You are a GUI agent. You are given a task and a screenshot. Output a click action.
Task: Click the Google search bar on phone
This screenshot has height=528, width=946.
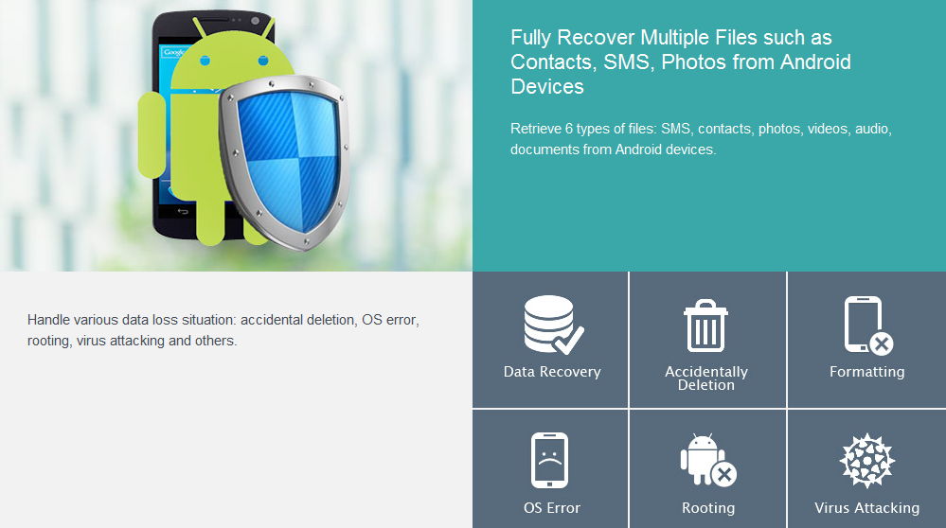175,52
